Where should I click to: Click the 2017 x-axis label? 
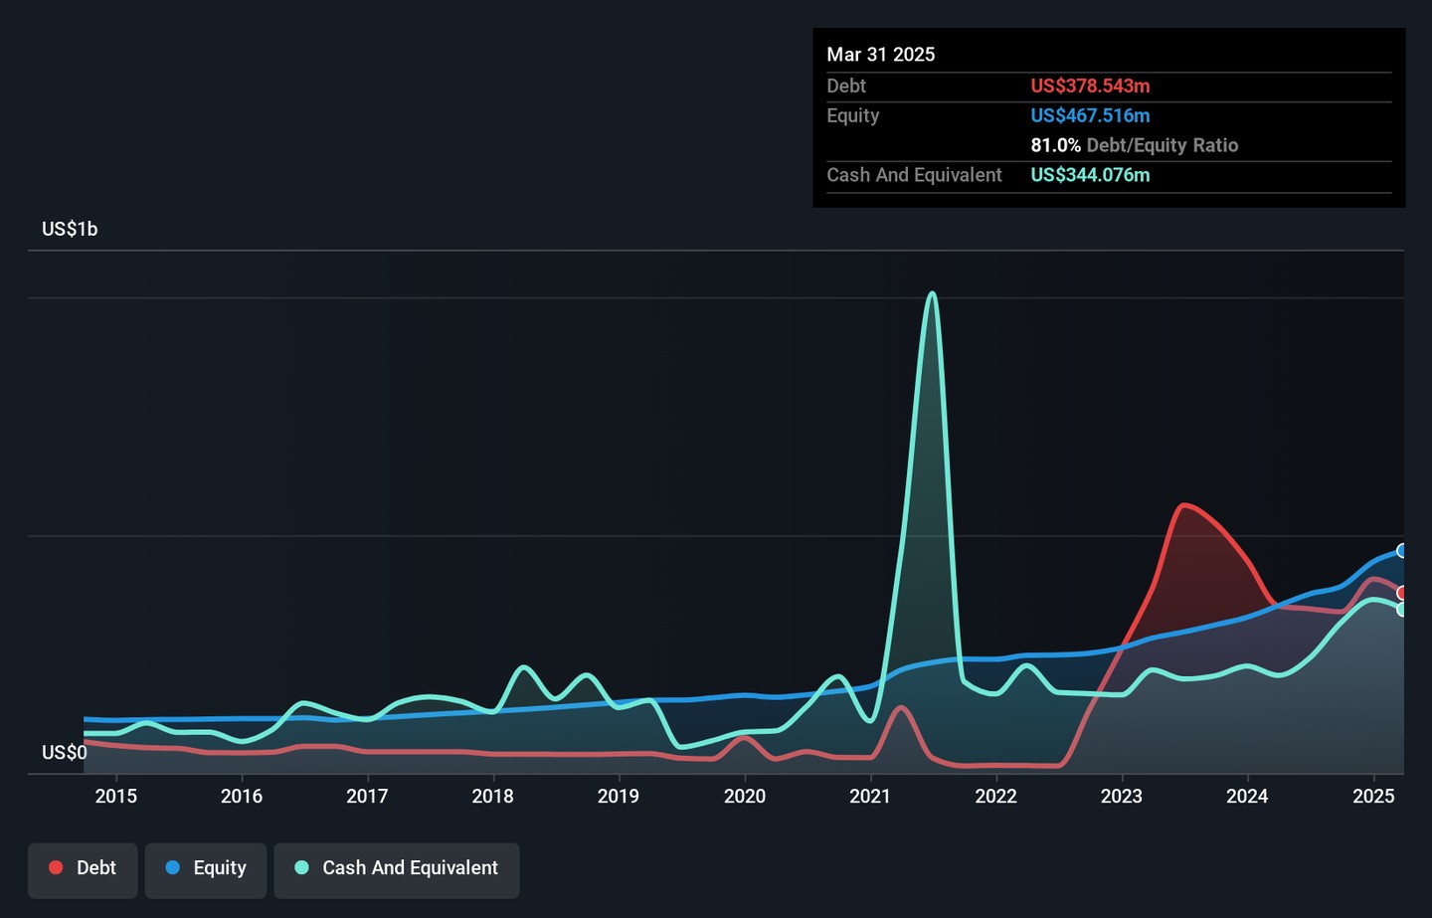tap(367, 796)
